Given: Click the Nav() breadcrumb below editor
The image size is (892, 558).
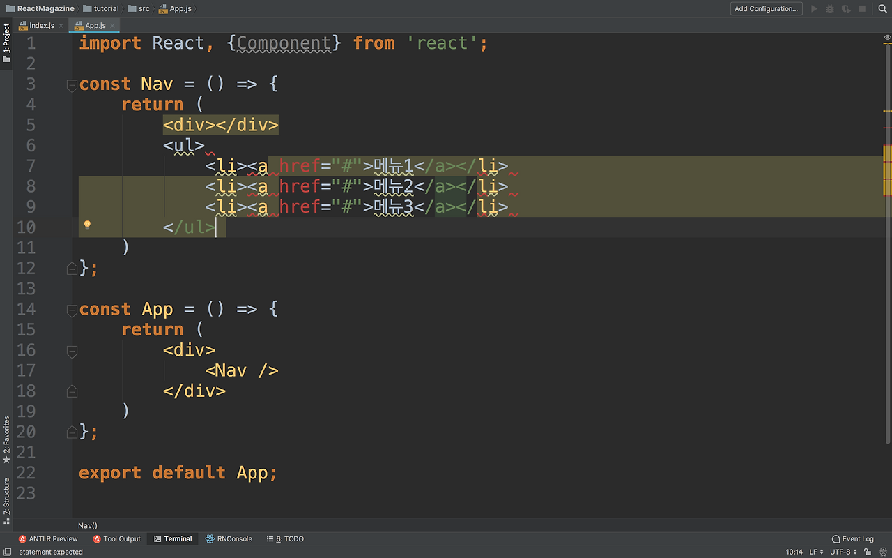Looking at the screenshot, I should tap(87, 525).
